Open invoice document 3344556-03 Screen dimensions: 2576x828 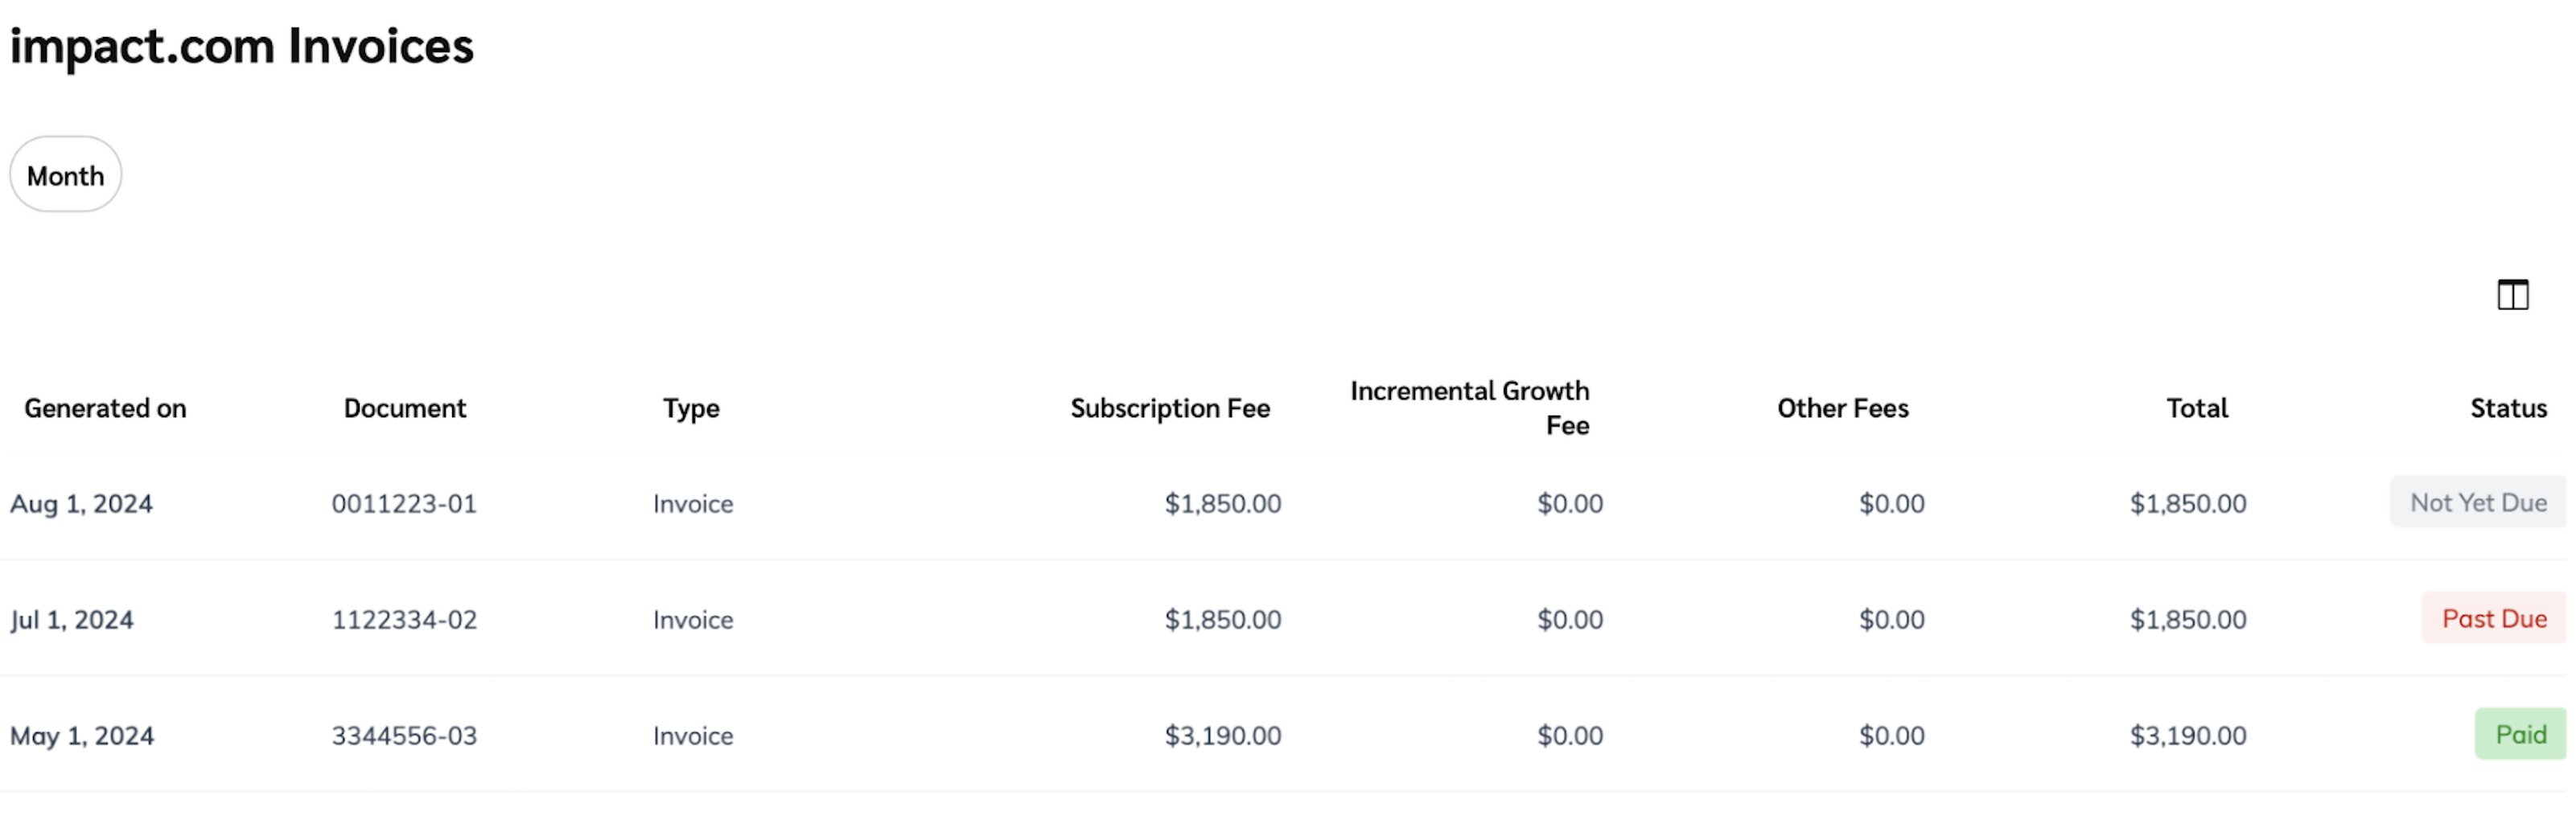coord(404,735)
